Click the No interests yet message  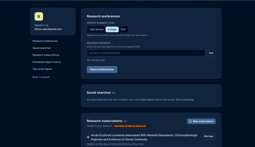[x=96, y=60]
